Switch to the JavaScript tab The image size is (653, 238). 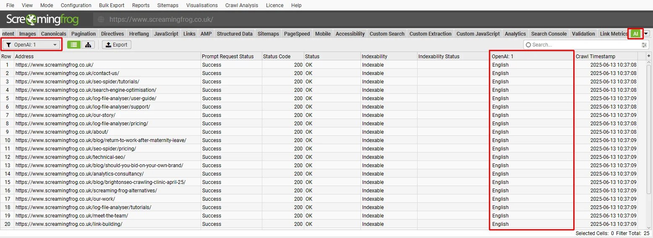click(x=166, y=34)
